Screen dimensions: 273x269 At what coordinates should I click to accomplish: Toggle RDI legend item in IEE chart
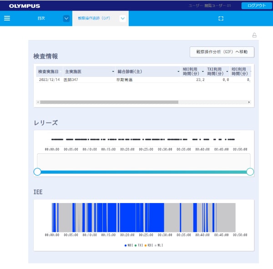click(x=149, y=245)
